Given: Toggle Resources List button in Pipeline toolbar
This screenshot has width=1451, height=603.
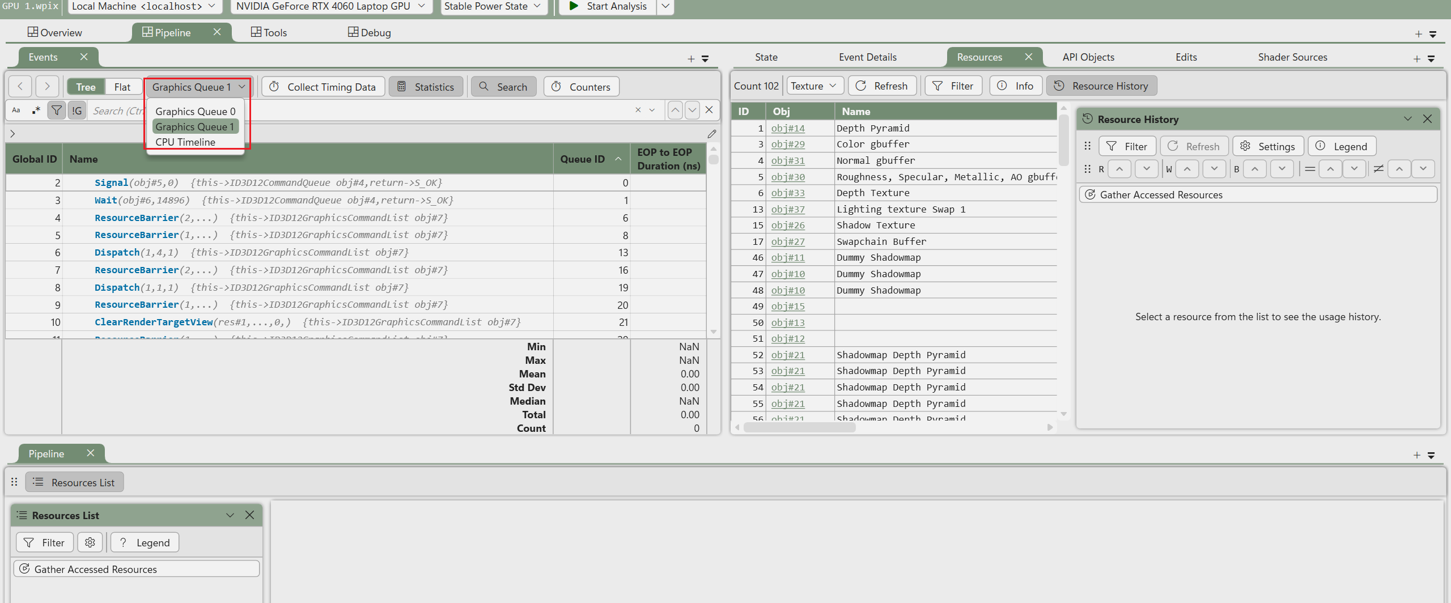Looking at the screenshot, I should tap(74, 482).
